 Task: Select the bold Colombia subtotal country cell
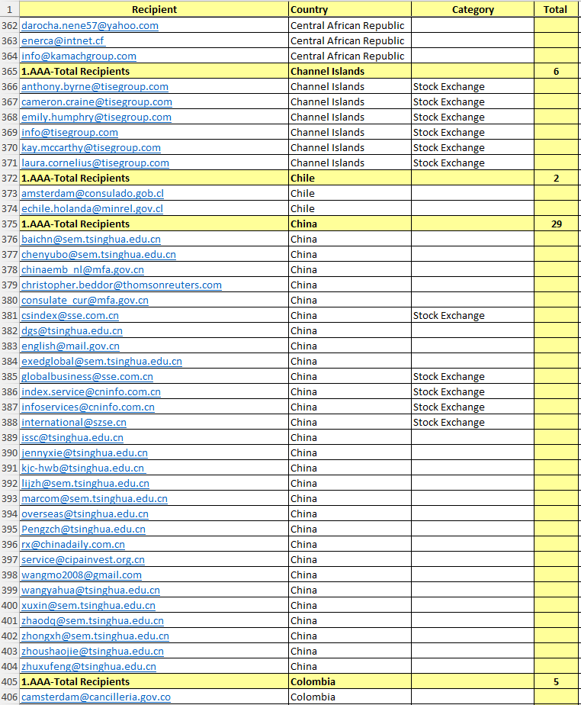pyautogui.click(x=349, y=682)
